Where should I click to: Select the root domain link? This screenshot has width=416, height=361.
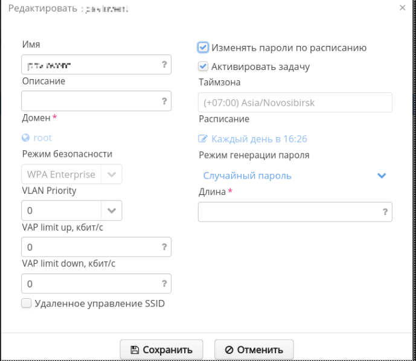(x=43, y=138)
